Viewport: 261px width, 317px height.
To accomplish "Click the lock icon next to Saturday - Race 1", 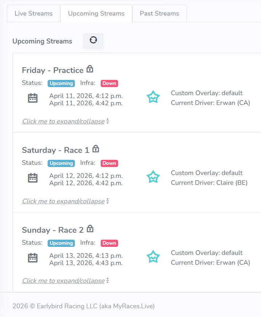I will tap(96, 149).
